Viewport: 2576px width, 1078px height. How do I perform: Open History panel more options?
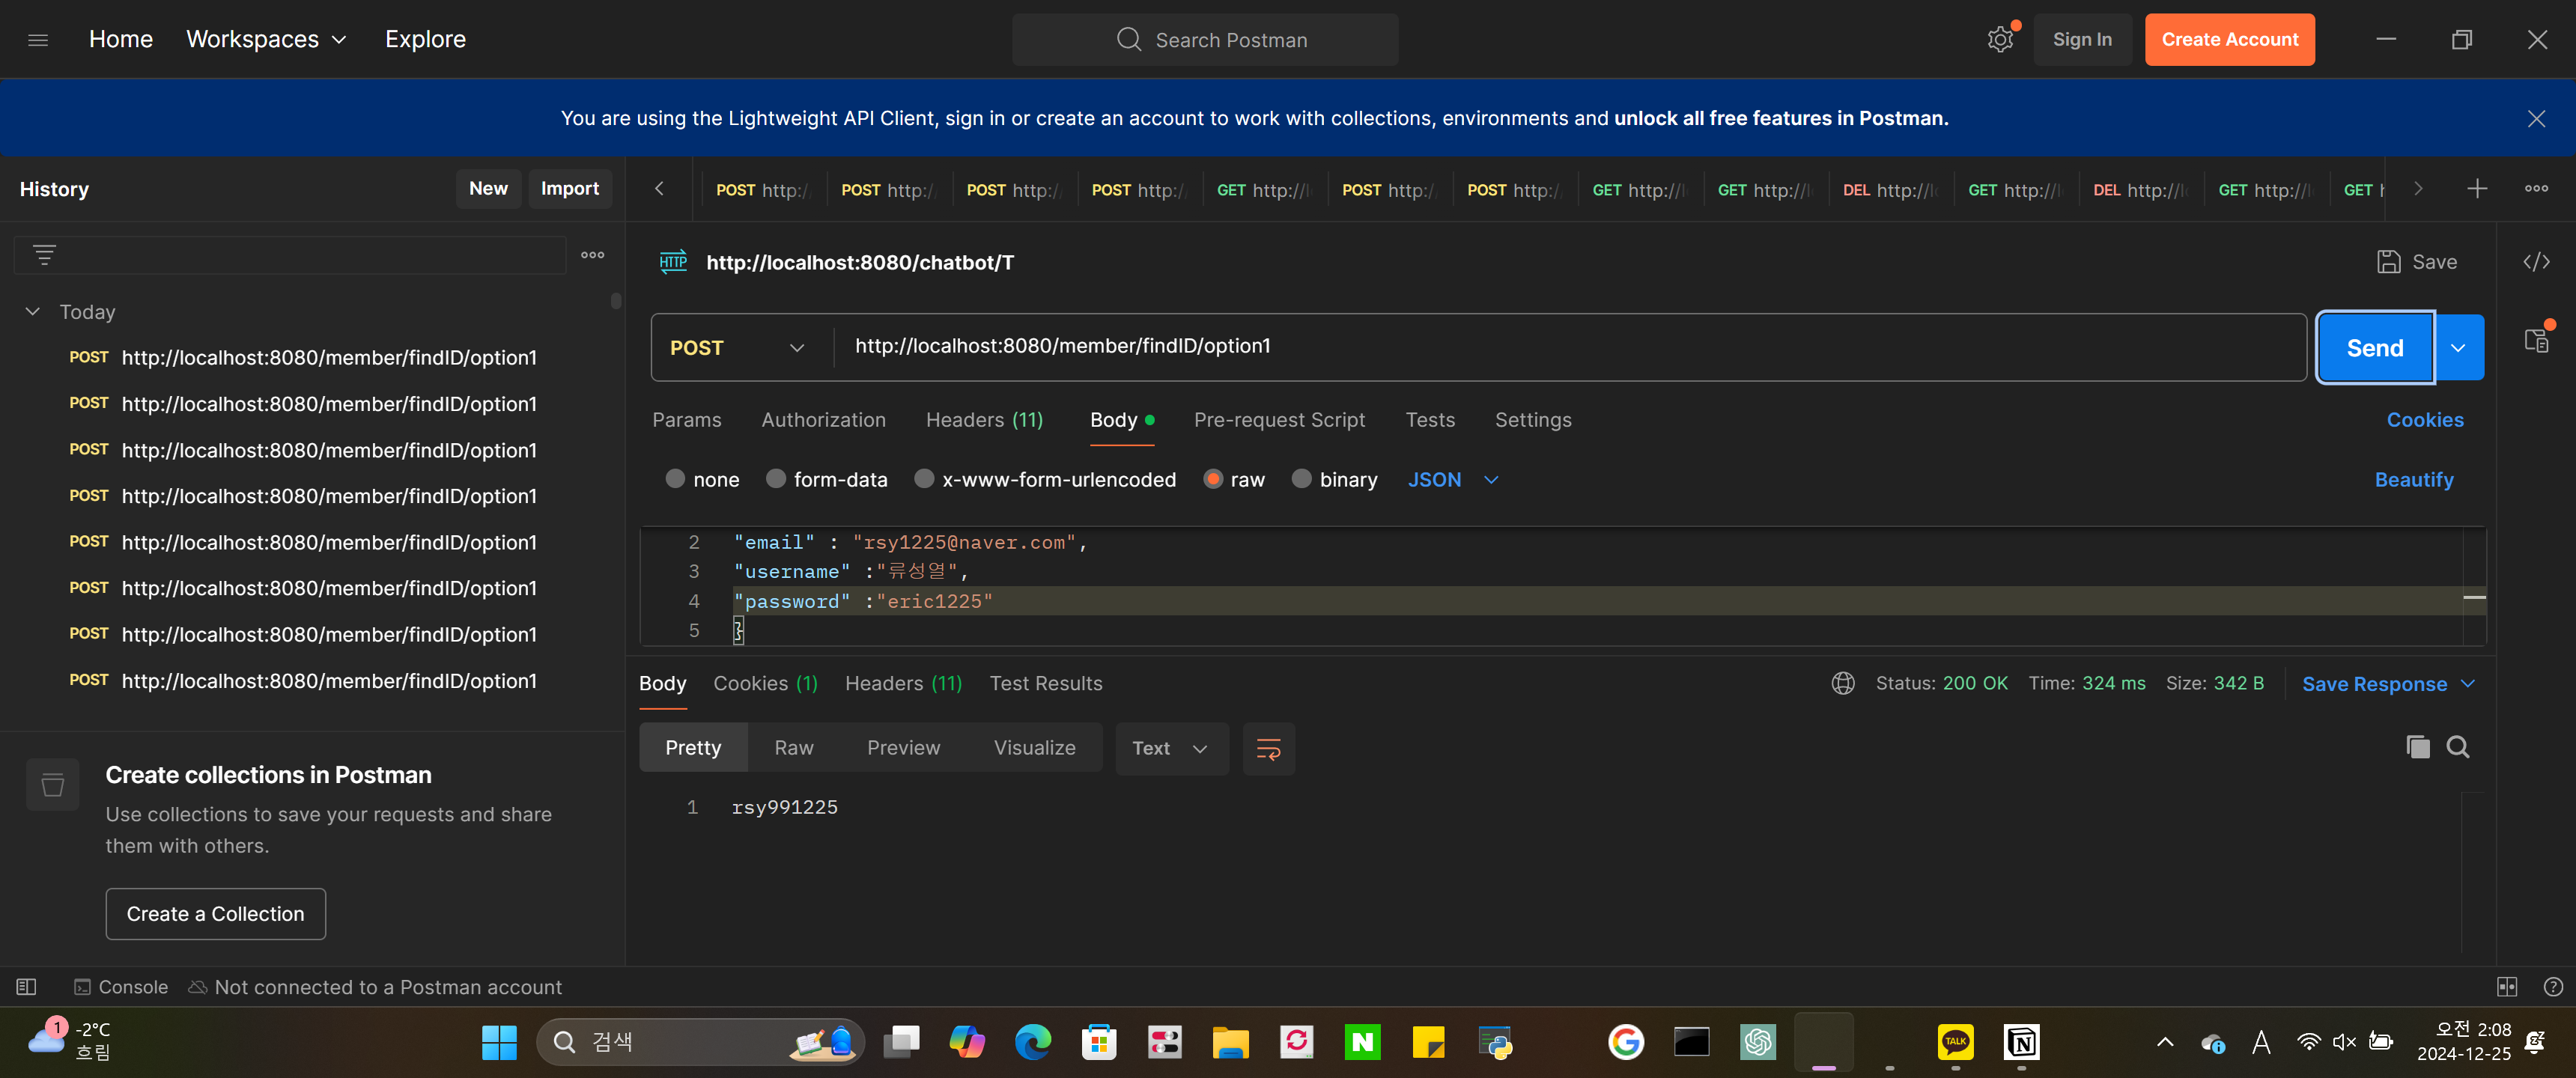pos(593,256)
